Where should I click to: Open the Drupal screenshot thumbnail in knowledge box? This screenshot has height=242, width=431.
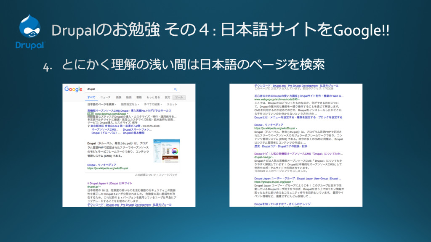167,151
